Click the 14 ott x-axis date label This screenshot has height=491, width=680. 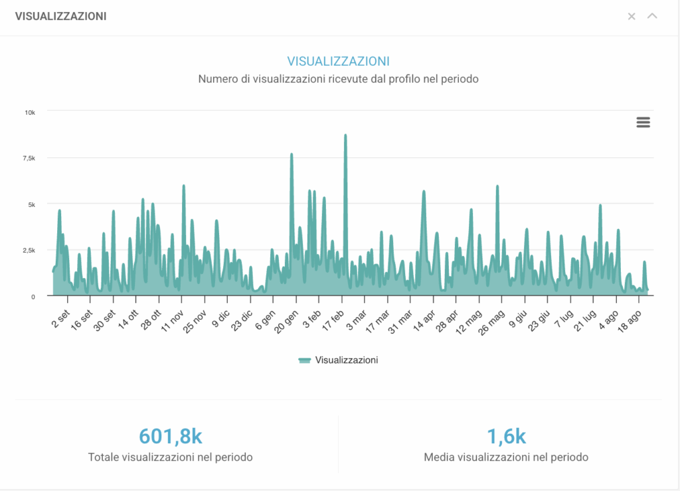coord(128,320)
